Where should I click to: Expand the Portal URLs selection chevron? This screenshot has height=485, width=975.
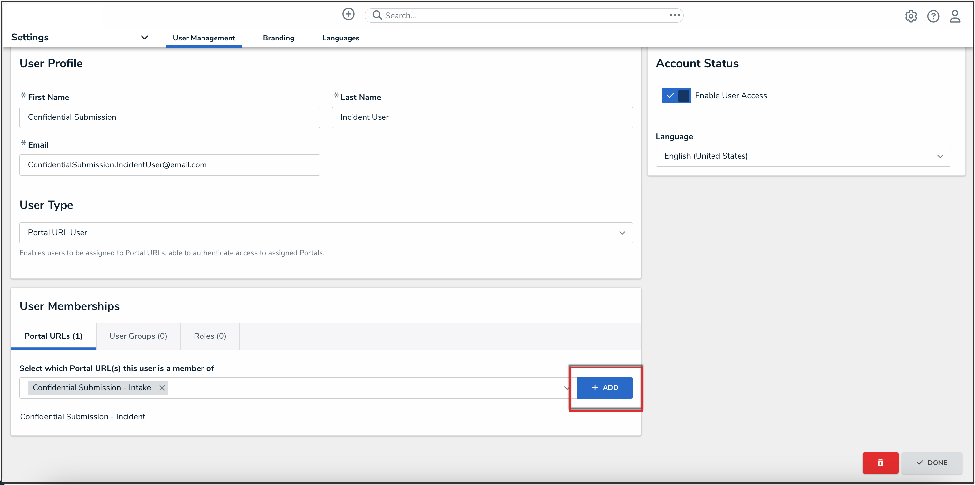point(566,388)
